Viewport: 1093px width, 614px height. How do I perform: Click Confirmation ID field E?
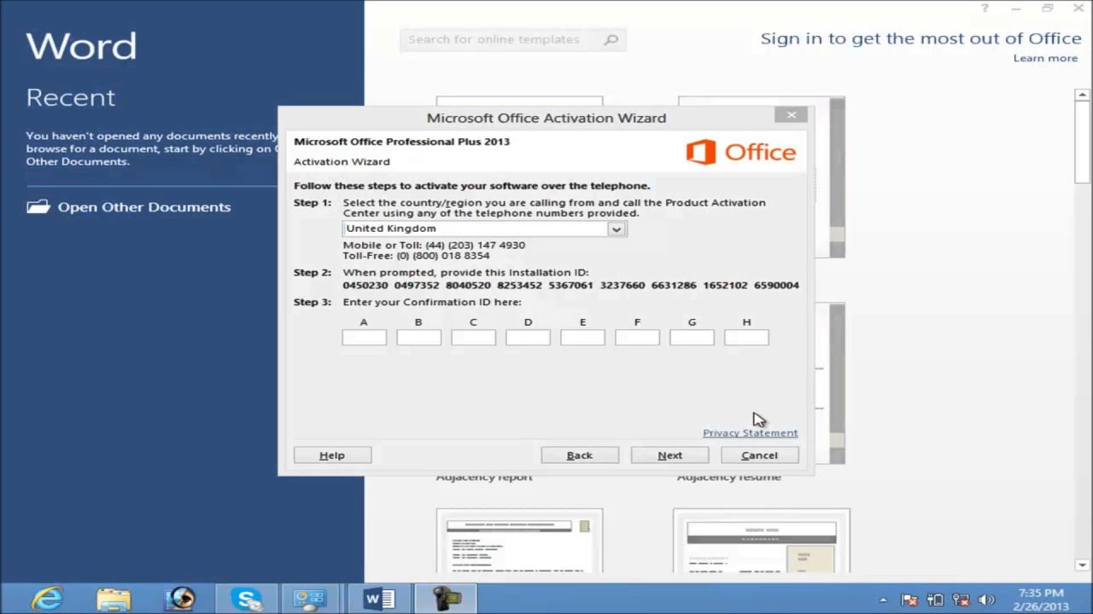[x=582, y=338]
